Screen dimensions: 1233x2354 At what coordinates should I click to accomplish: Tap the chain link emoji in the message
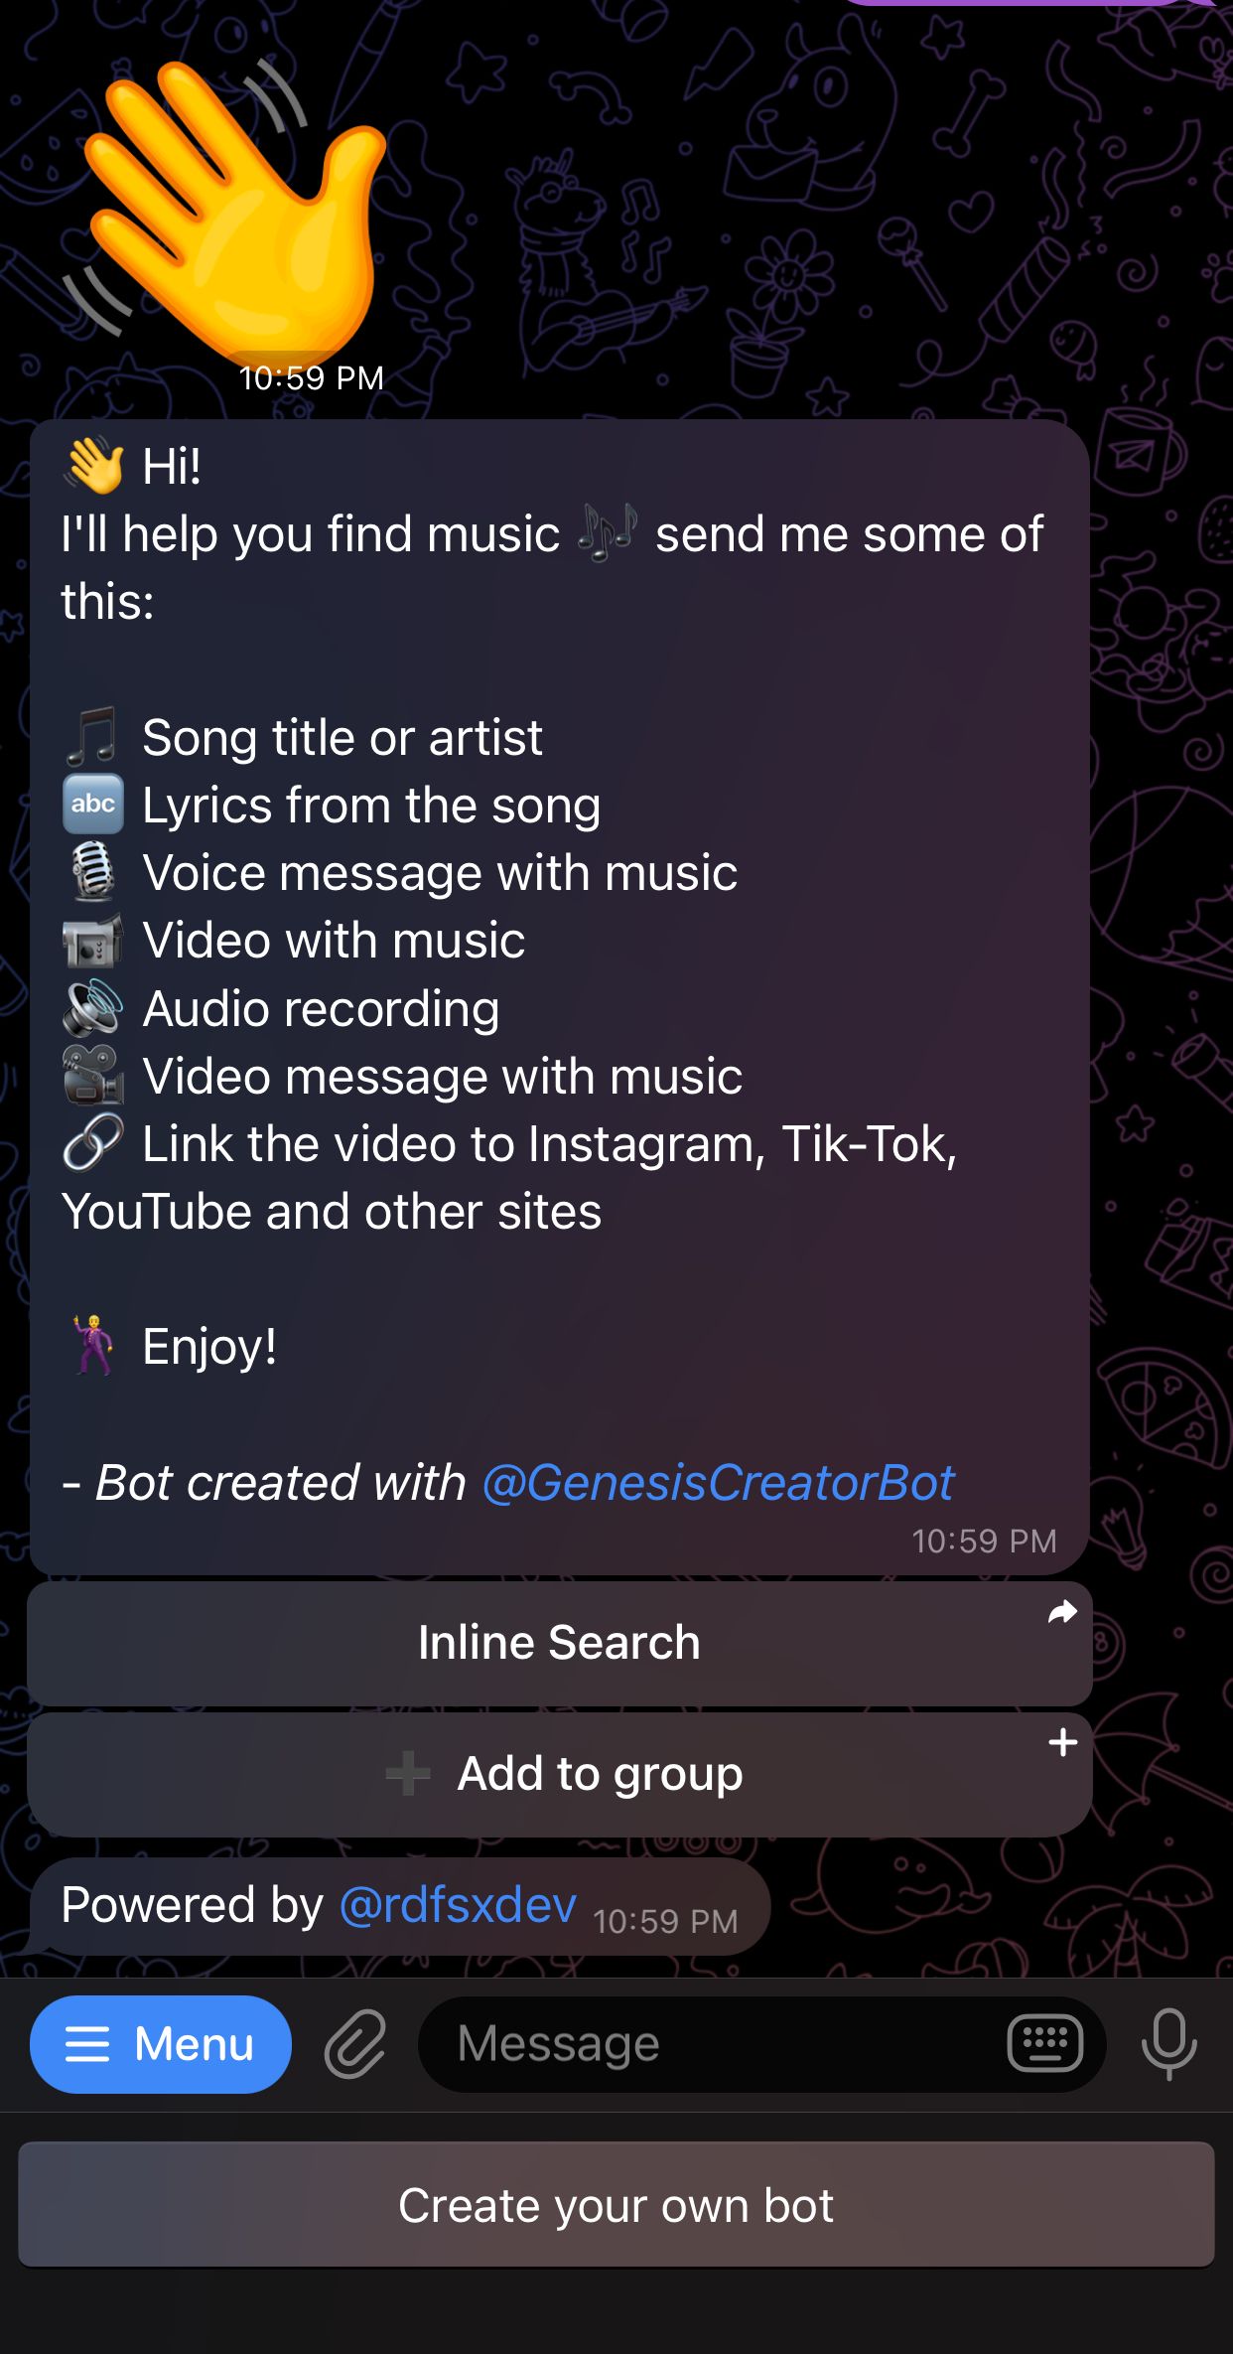point(94,1142)
